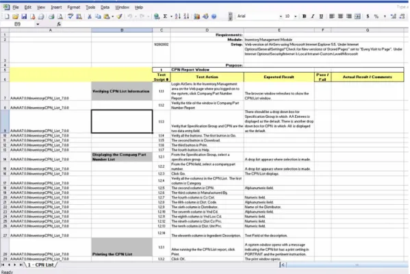The height and width of the screenshot is (274, 410).
Task: Toggle Underline formatting
Action: 321,16
